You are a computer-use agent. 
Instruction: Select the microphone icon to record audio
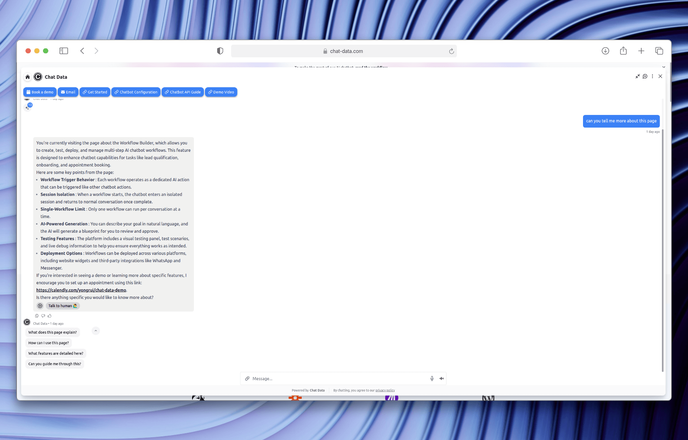pyautogui.click(x=432, y=378)
